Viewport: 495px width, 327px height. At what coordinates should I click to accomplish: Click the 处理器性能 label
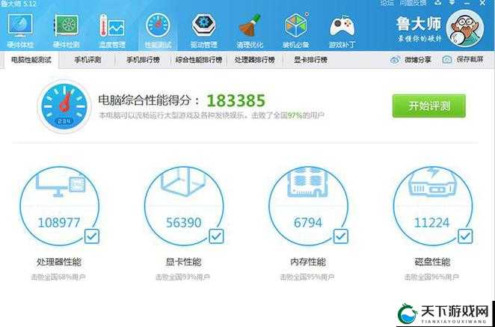[x=59, y=262]
